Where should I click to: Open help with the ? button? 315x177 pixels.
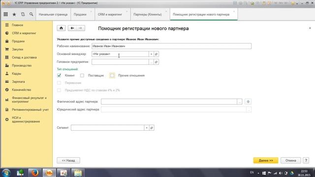click(x=306, y=160)
